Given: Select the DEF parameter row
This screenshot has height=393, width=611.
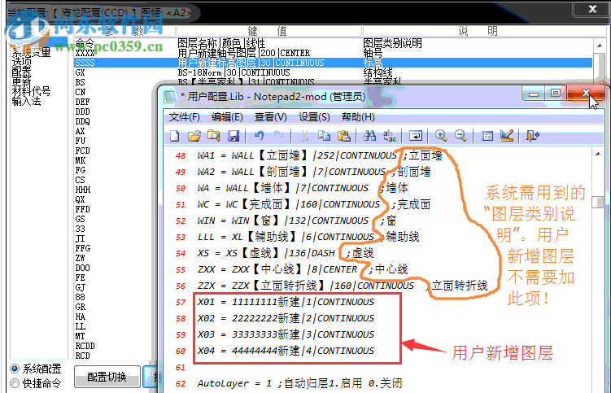Looking at the screenshot, I should 83,102.
